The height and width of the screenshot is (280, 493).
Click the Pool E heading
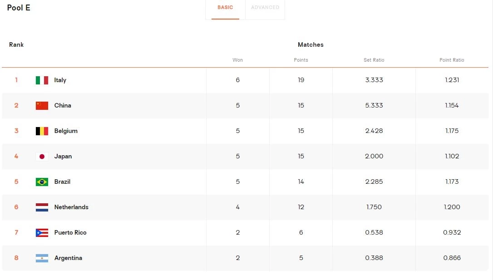[x=19, y=8]
